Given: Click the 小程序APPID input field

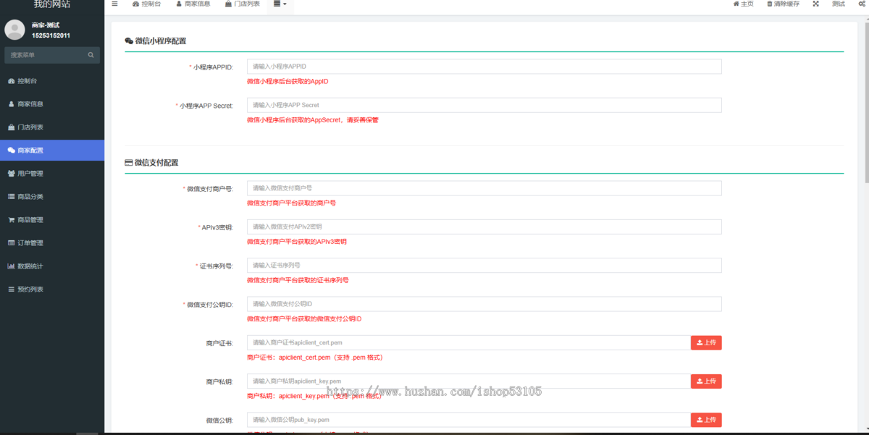Looking at the screenshot, I should click(484, 67).
